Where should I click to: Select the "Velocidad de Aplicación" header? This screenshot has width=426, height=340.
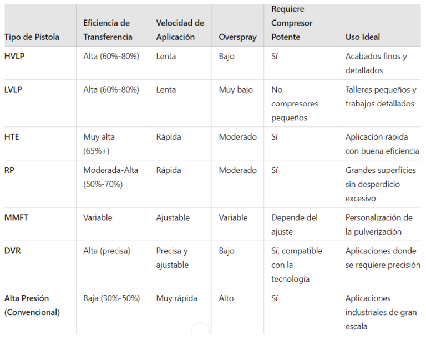[x=180, y=30]
